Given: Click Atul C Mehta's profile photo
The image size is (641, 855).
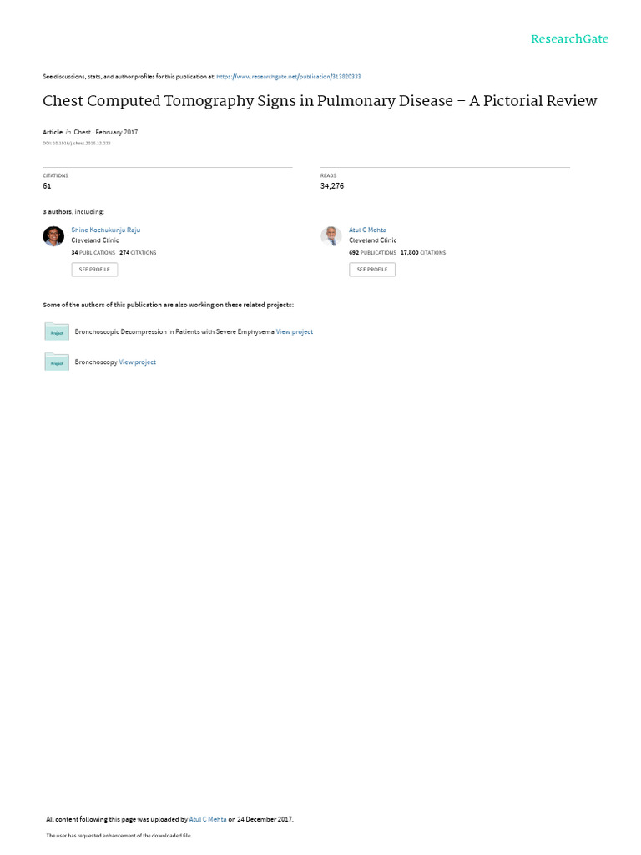Looking at the screenshot, I should click(331, 236).
